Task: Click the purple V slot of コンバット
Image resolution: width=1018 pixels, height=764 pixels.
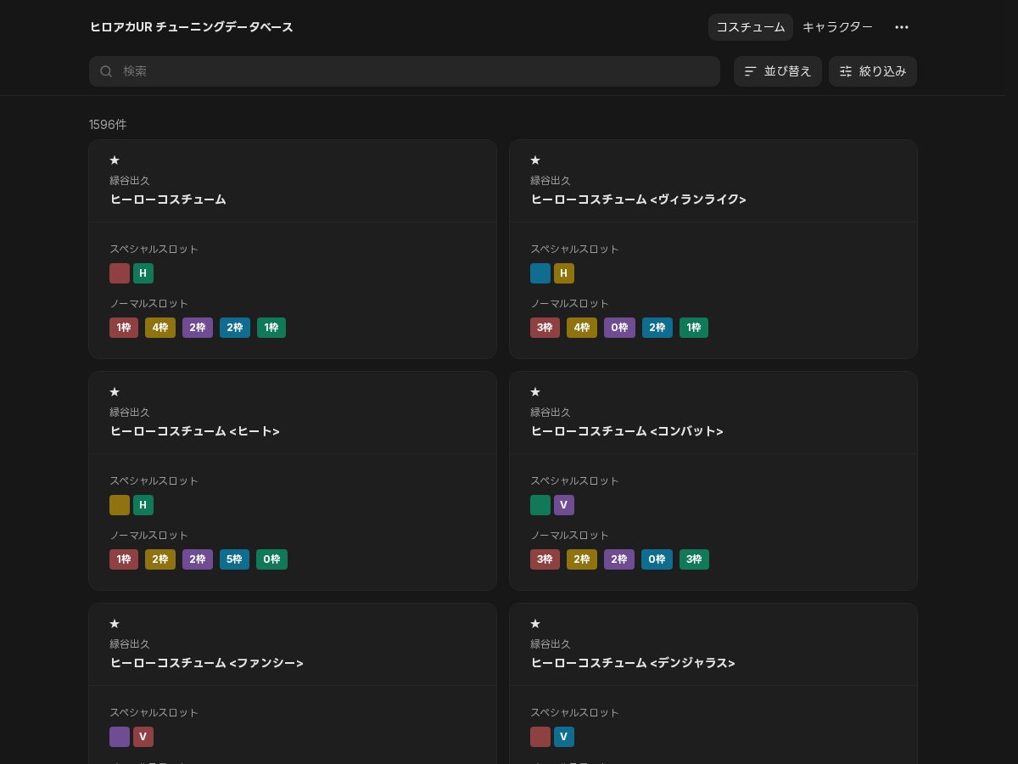Action: click(x=564, y=505)
